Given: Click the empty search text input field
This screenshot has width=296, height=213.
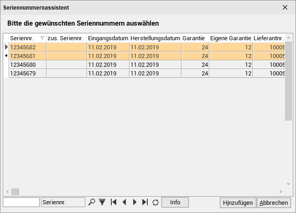Looking at the screenshot, I should point(21,202).
